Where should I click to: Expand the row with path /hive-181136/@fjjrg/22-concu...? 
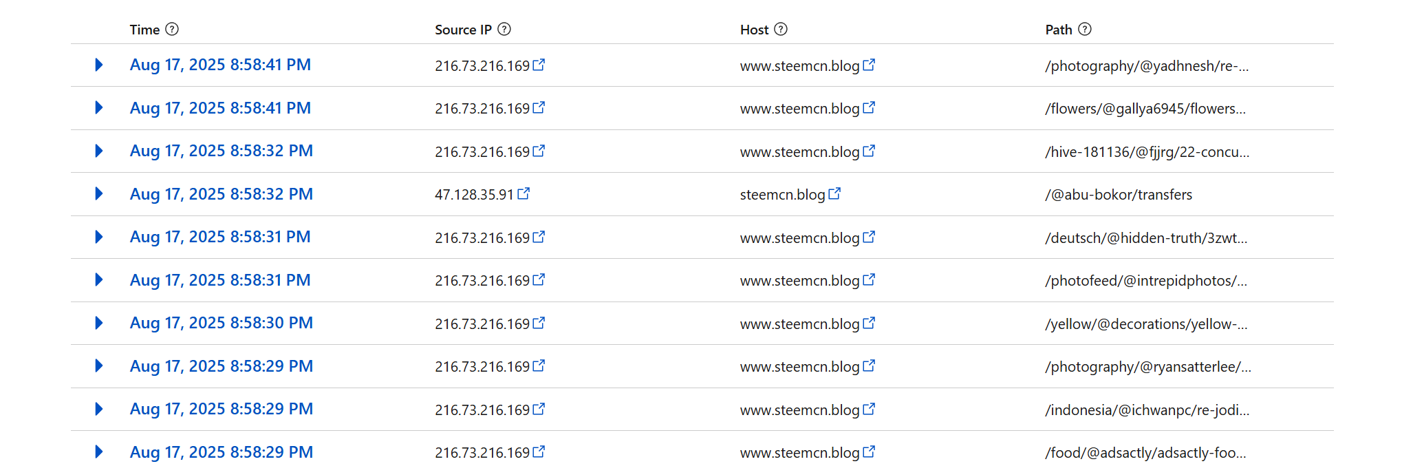tap(99, 151)
